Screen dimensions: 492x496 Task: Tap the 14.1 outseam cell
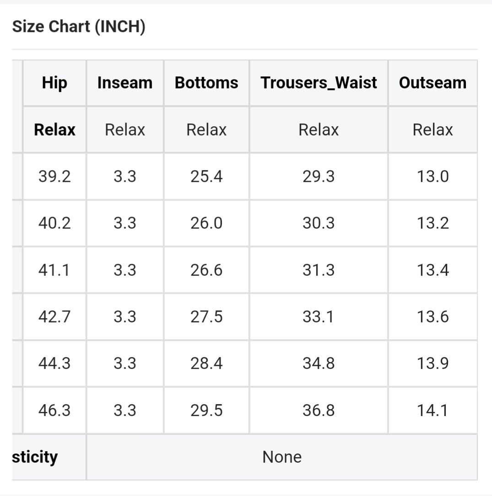(x=433, y=411)
